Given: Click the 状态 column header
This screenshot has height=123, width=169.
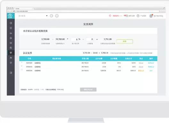Looking at the screenshot, I should coord(141,58).
